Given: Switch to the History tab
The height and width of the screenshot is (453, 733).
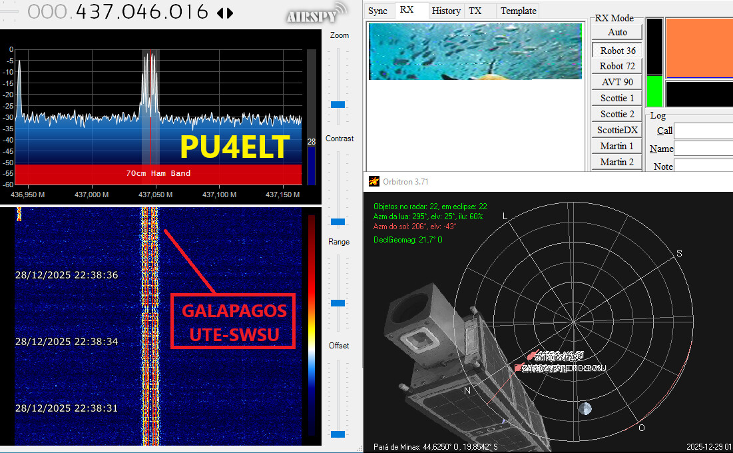Looking at the screenshot, I should point(445,11).
